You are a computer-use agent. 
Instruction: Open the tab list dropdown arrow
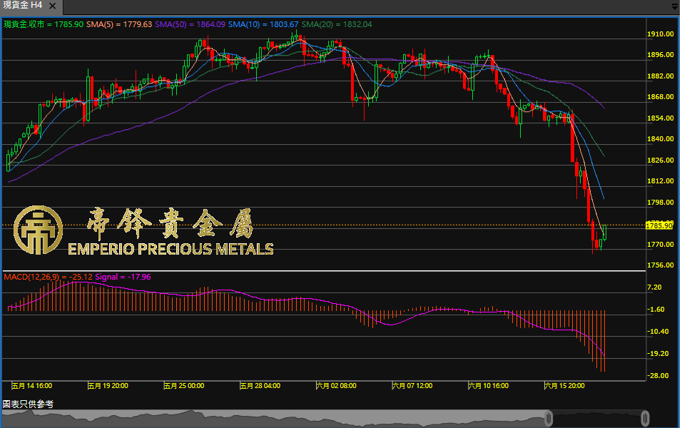pyautogui.click(x=674, y=6)
